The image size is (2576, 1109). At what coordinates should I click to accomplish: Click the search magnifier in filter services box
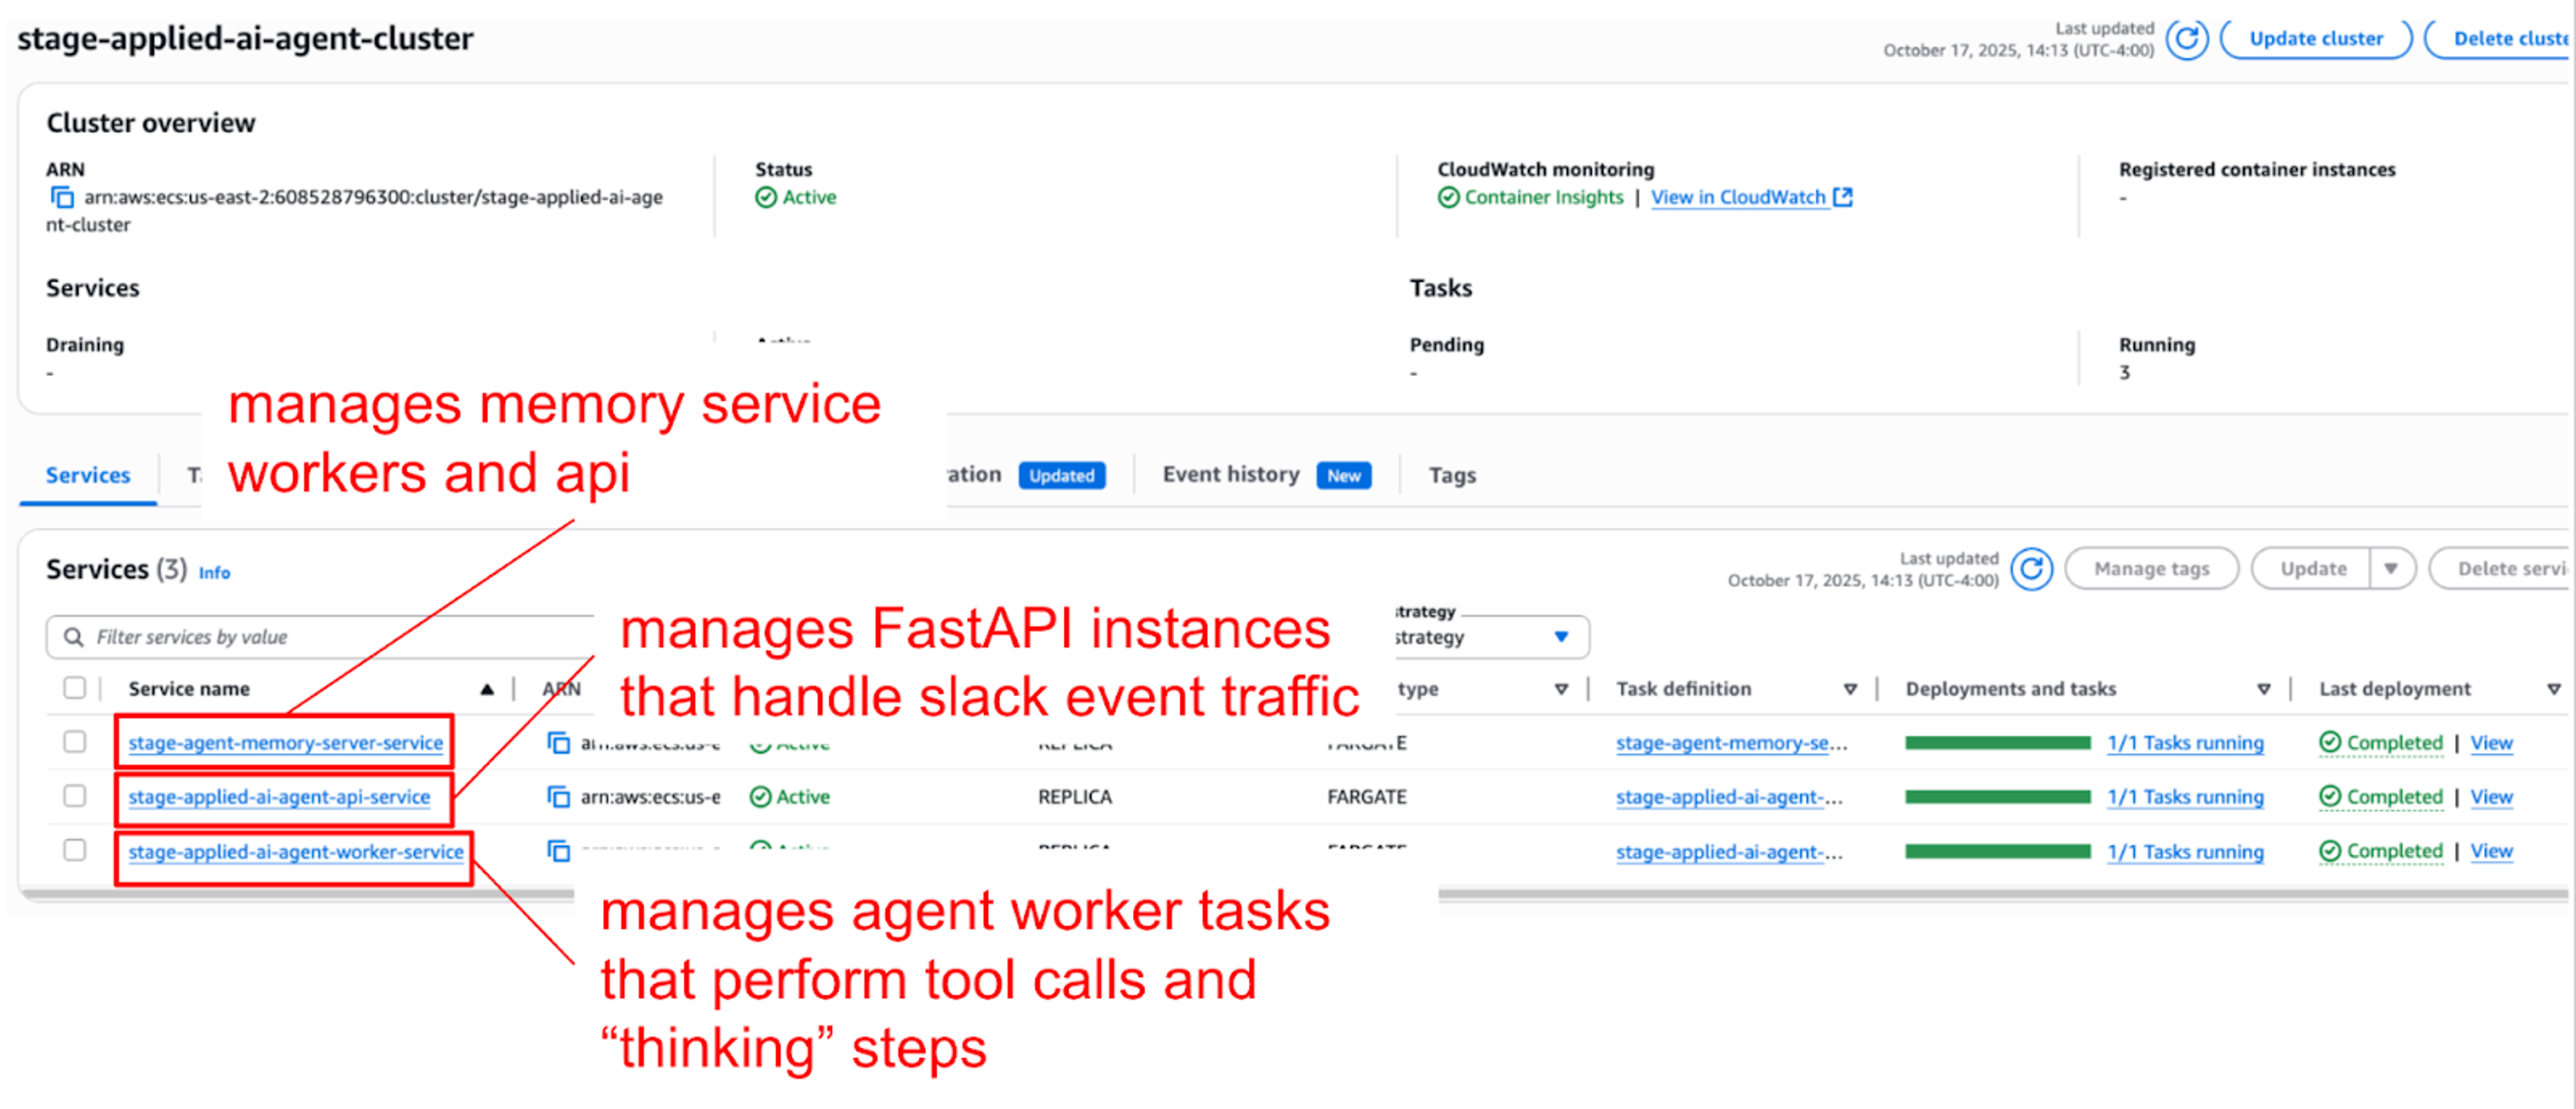point(73,636)
